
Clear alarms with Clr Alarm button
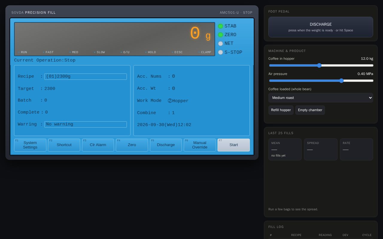coord(98,145)
